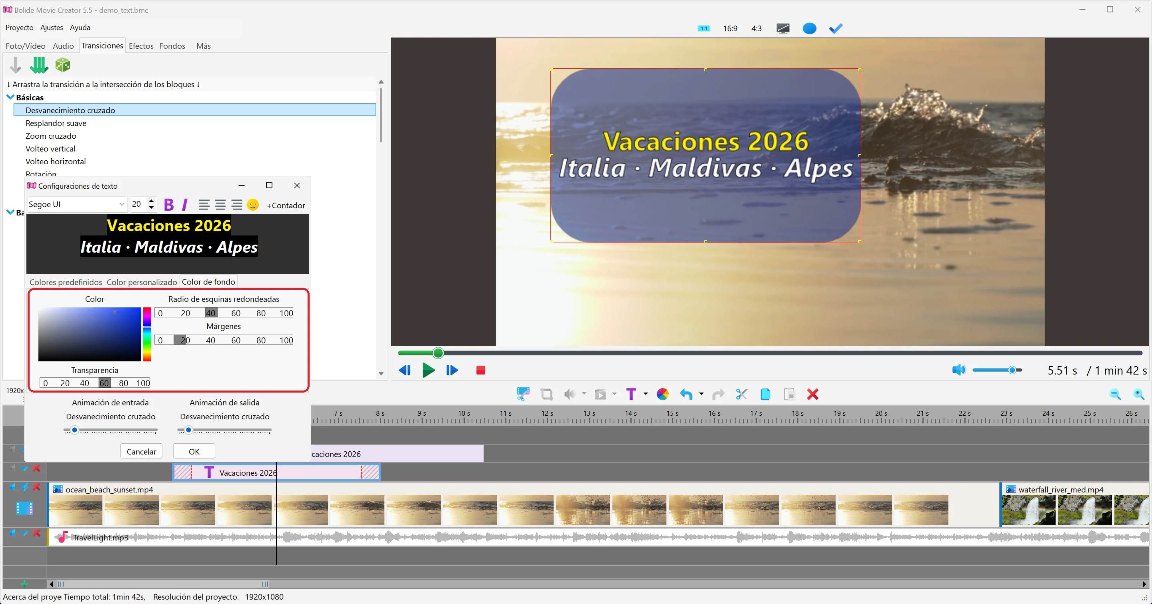Switch to the Color personalizado tab
The image size is (1152, 604).
(142, 282)
